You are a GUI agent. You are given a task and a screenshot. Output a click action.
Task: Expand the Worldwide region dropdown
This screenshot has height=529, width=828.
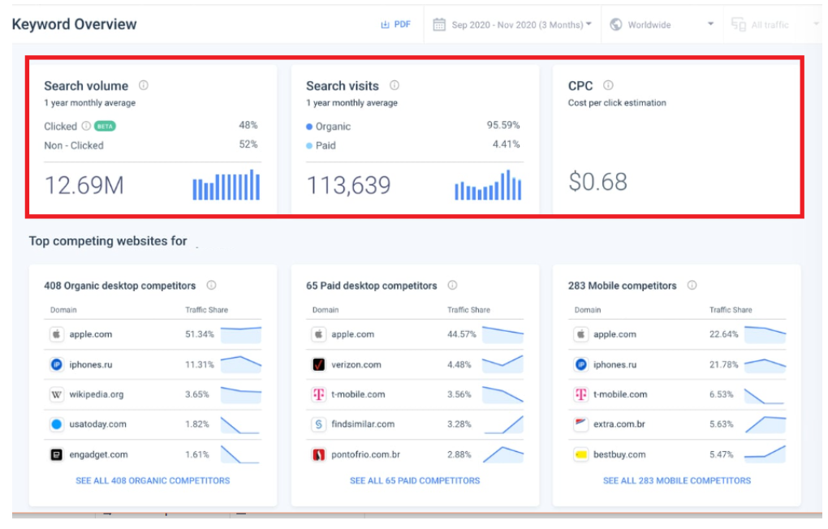pos(710,24)
